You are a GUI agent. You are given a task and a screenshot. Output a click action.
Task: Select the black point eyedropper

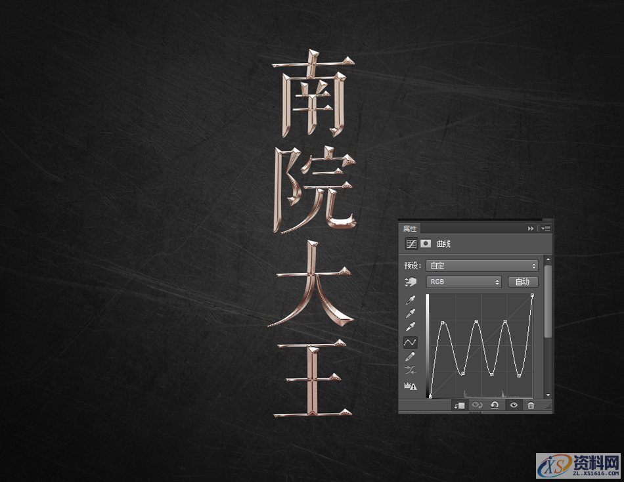(x=409, y=300)
